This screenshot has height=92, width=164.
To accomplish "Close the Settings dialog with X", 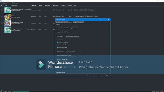I will click(108, 20).
